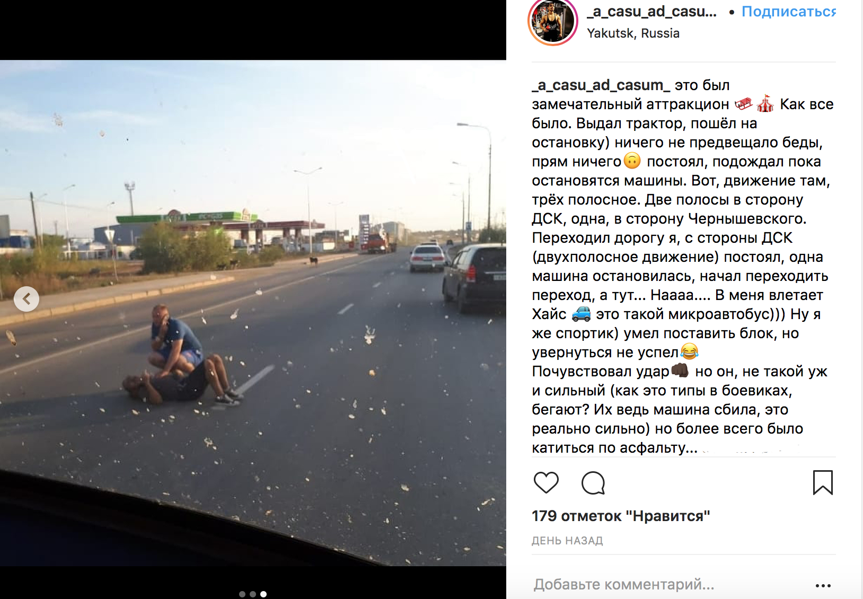This screenshot has width=863, height=599.
Task: Open the ДЕНЬ НАЗАД timestamp link
Action: pos(567,541)
